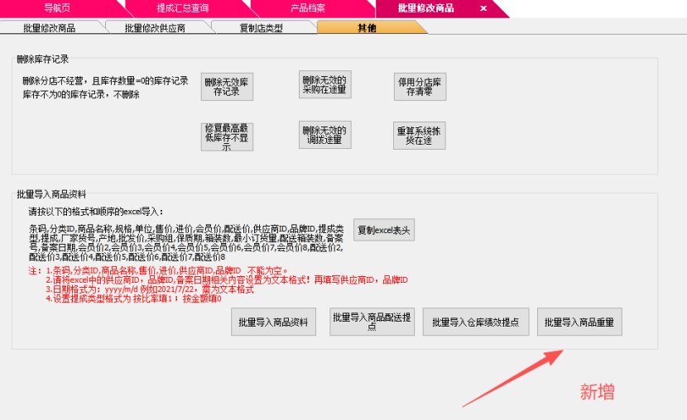
Task: Open the 提成汇总查询 tab
Action: [183, 8]
